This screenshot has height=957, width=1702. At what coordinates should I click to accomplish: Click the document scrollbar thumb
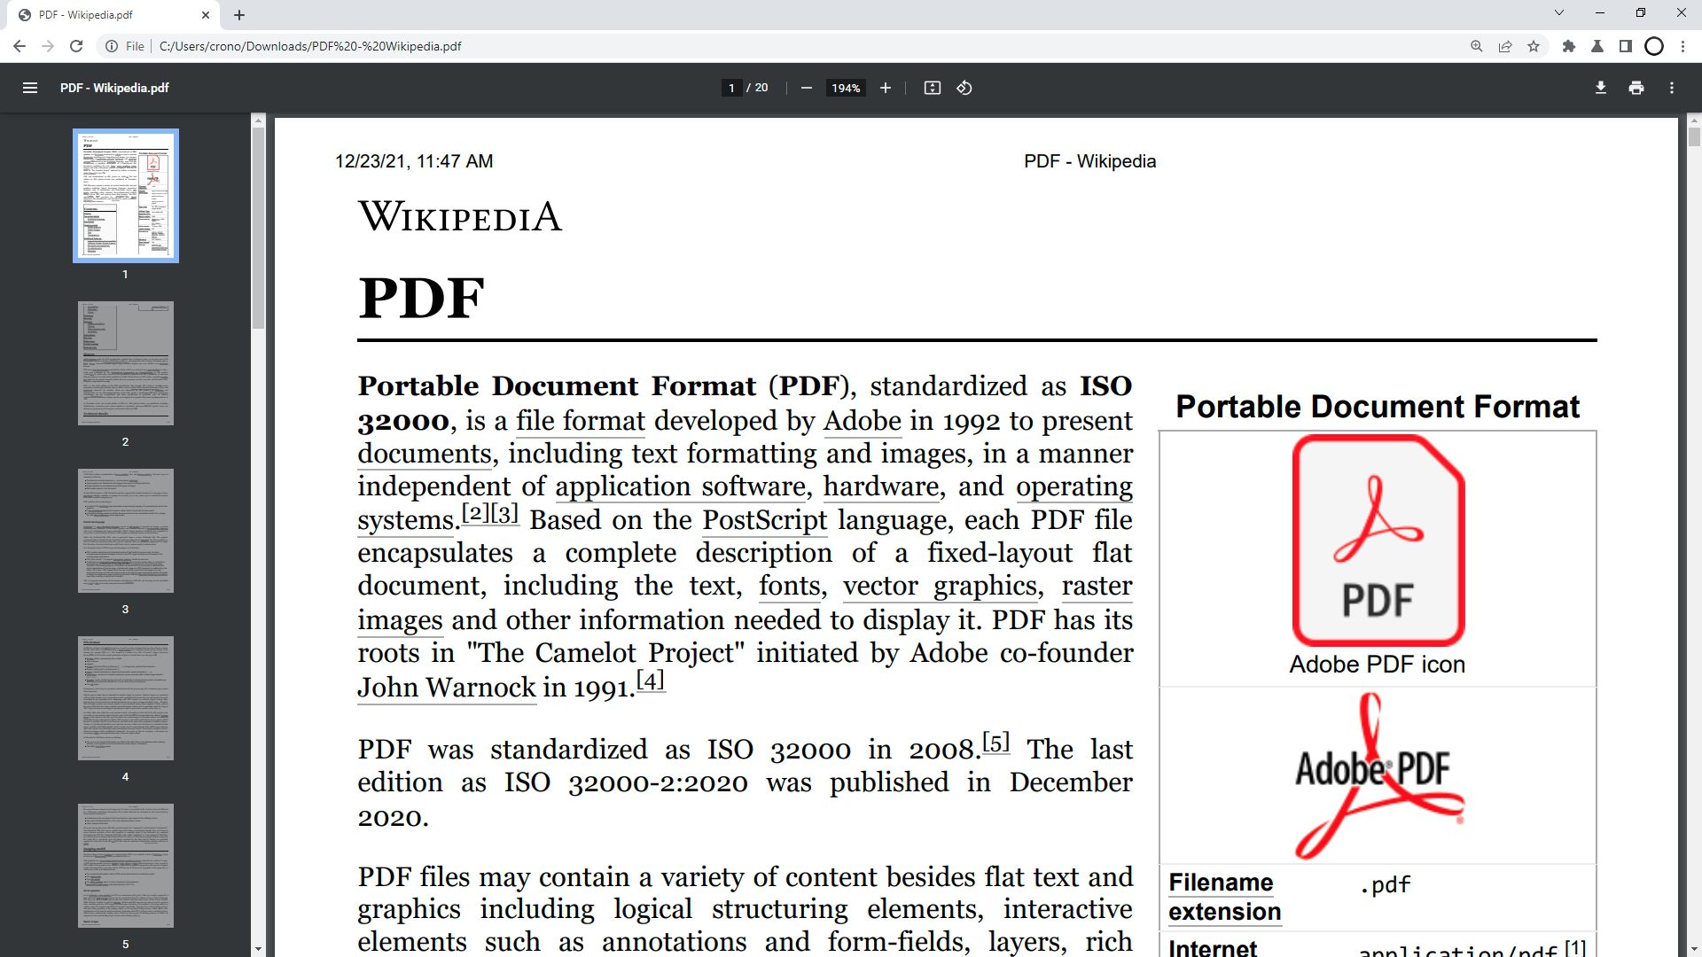coord(1694,137)
